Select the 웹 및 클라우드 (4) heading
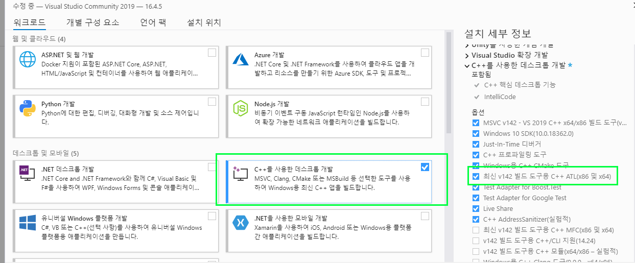Screen dimensions: 635x263 (x=39, y=39)
